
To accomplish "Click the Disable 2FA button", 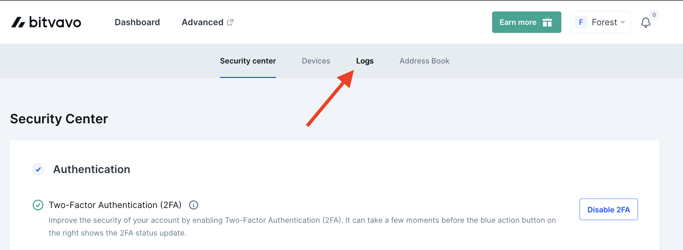I will (608, 209).
